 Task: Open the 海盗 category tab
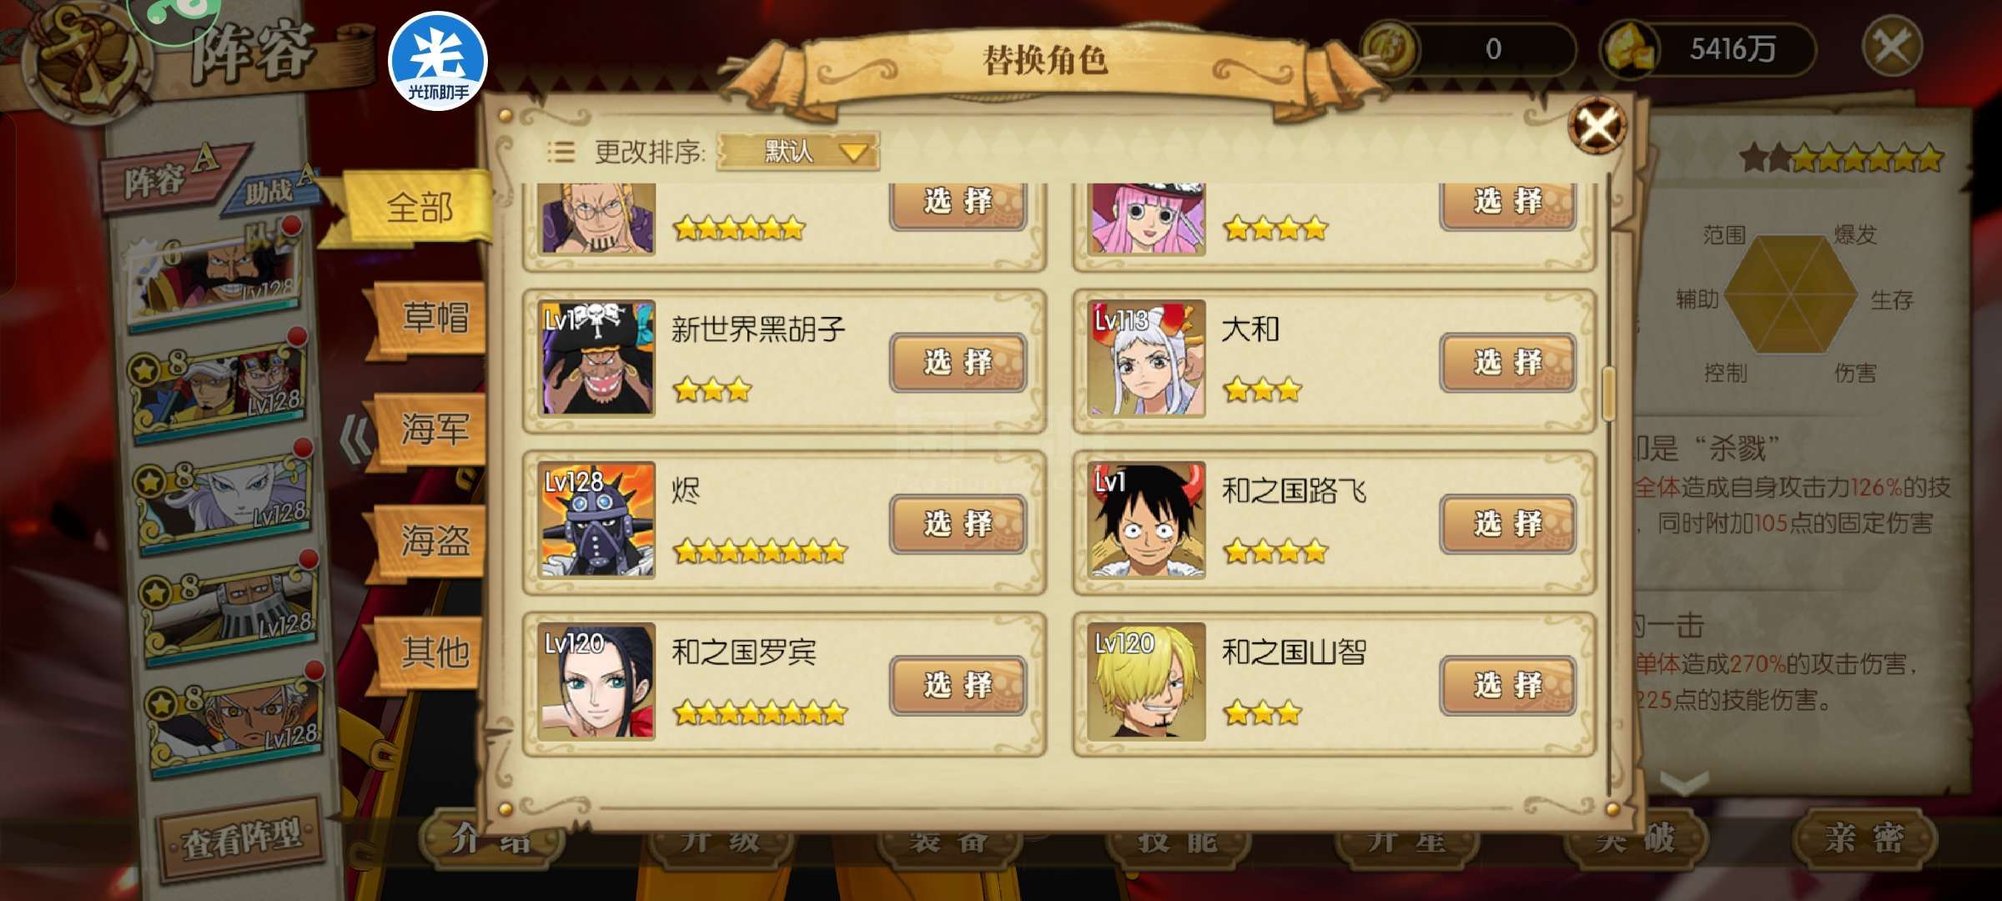[434, 541]
